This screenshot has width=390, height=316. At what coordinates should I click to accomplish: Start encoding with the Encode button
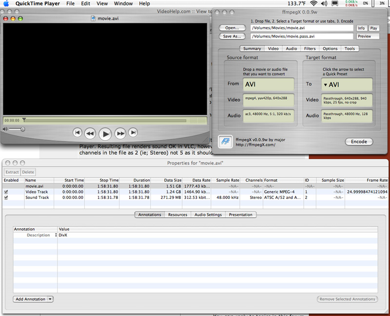click(359, 142)
